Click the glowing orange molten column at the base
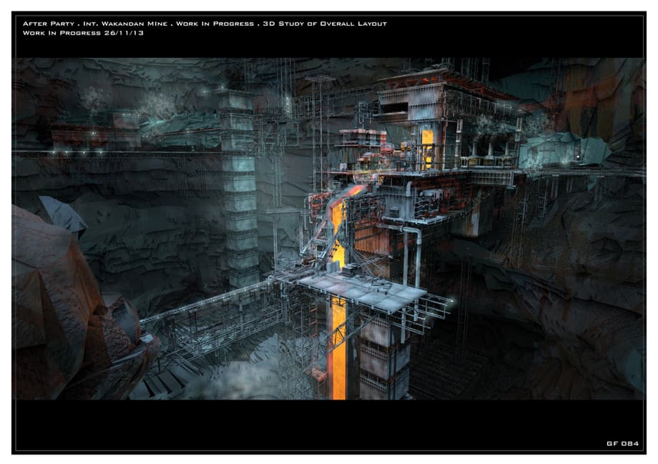The width and height of the screenshot is (658, 464). pyautogui.click(x=338, y=350)
